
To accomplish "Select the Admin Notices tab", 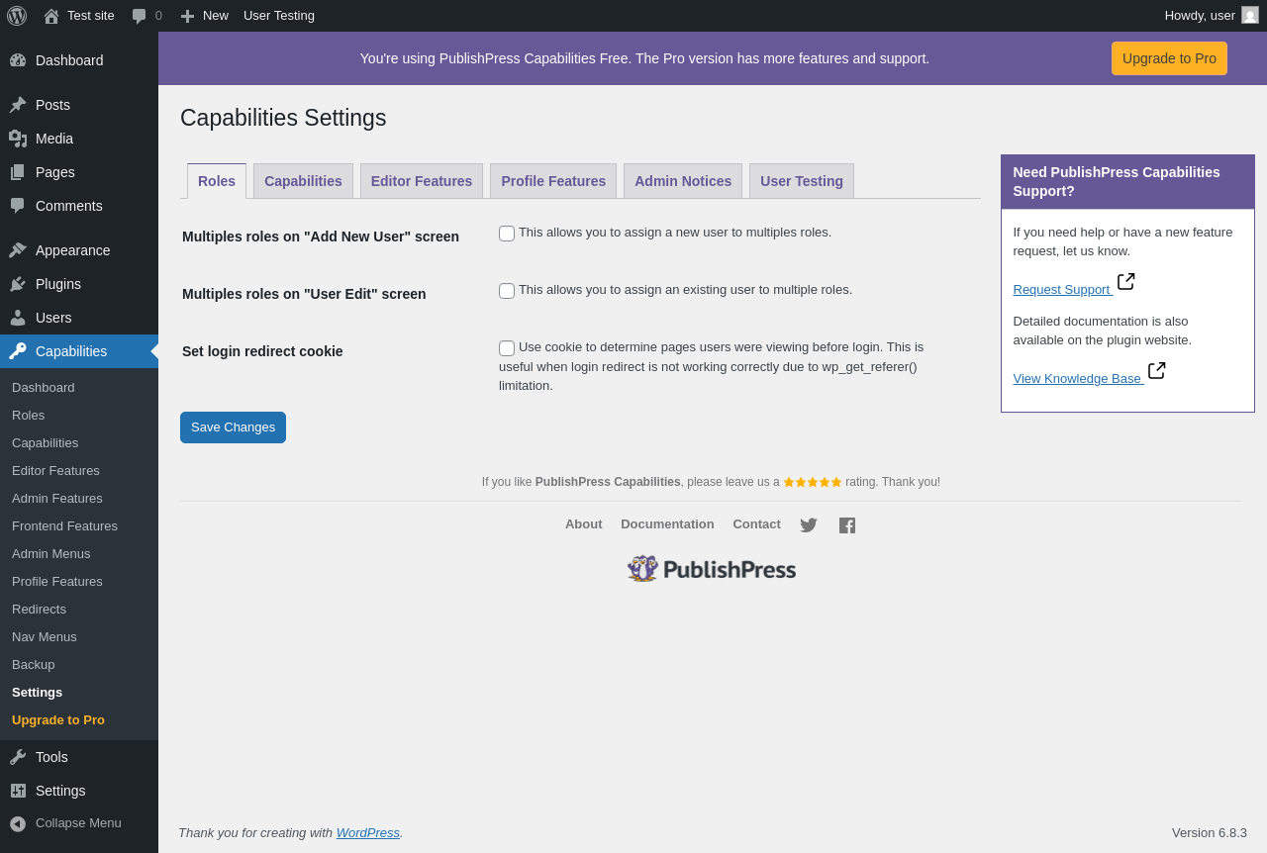I will (x=683, y=181).
